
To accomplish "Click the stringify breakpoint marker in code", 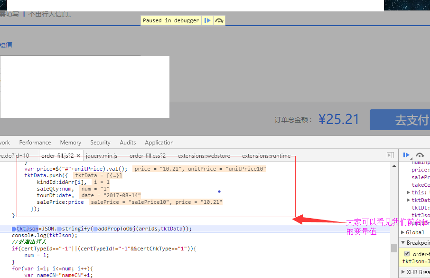I will click(x=59, y=229).
